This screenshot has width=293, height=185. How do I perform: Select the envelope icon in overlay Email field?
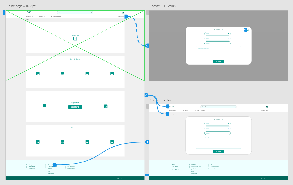228,39
